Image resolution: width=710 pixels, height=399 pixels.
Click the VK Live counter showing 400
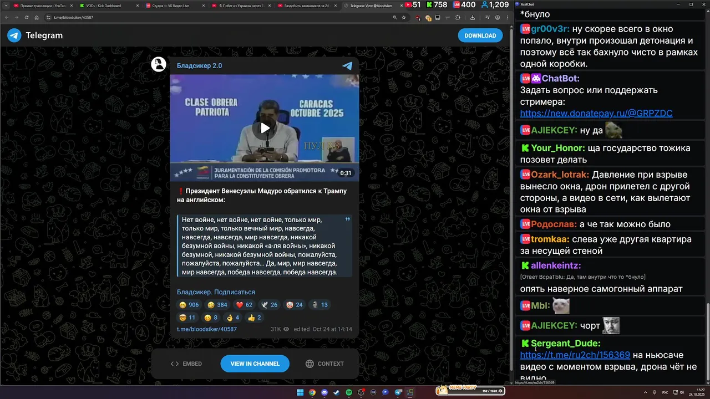465,5
